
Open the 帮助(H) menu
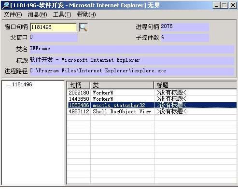click(x=86, y=14)
